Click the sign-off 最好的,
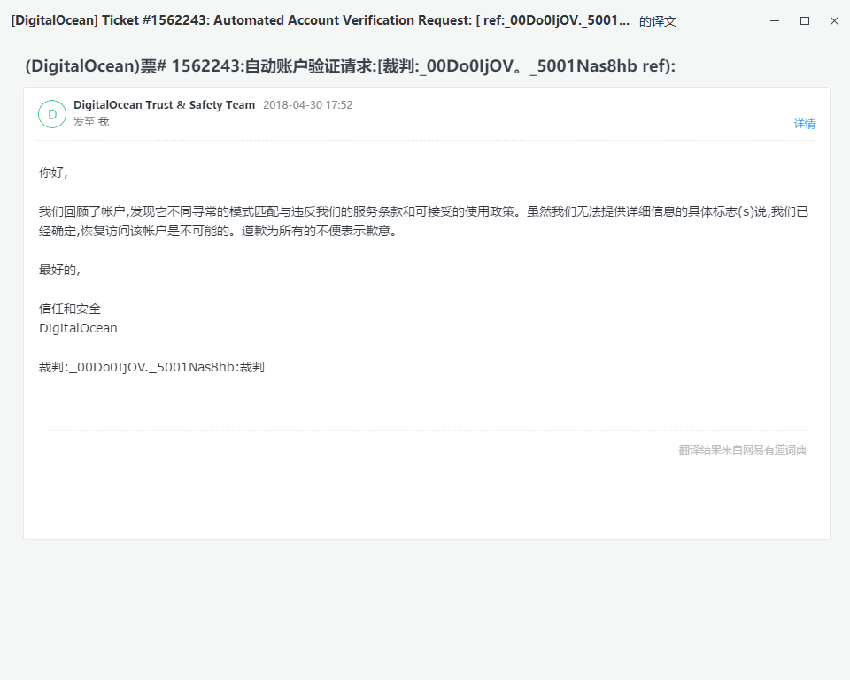The height and width of the screenshot is (680, 850). click(x=59, y=270)
